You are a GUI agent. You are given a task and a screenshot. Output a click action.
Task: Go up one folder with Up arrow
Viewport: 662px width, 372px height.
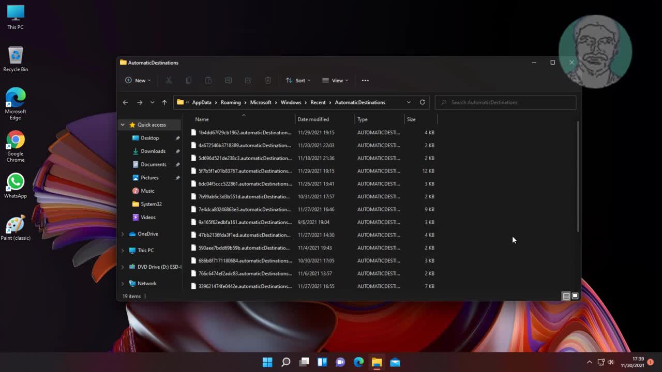[x=164, y=102]
